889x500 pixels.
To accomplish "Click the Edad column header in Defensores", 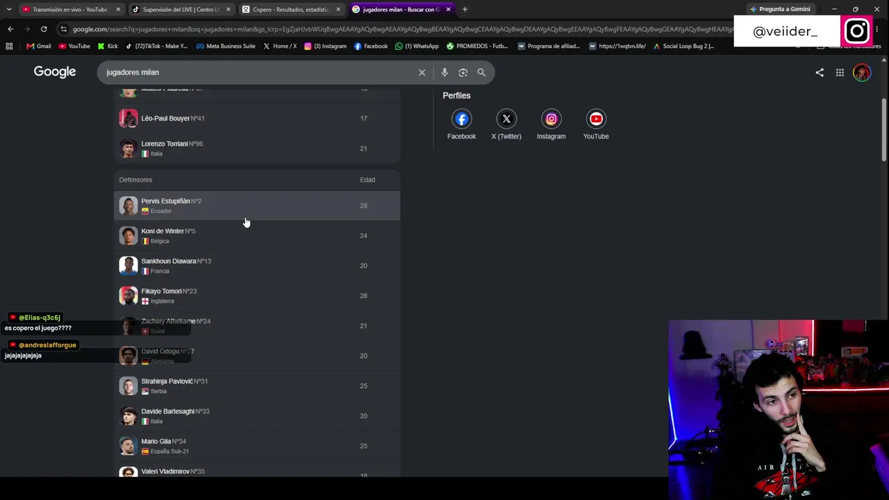I will coord(367,180).
